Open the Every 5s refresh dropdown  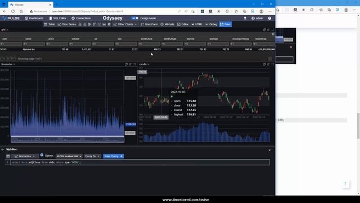[x=92, y=156]
